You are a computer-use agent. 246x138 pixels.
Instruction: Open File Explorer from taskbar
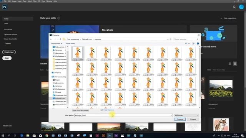click(x=28, y=135)
